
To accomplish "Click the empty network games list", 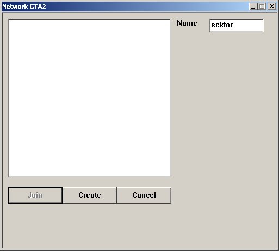I will pyautogui.click(x=90, y=98).
